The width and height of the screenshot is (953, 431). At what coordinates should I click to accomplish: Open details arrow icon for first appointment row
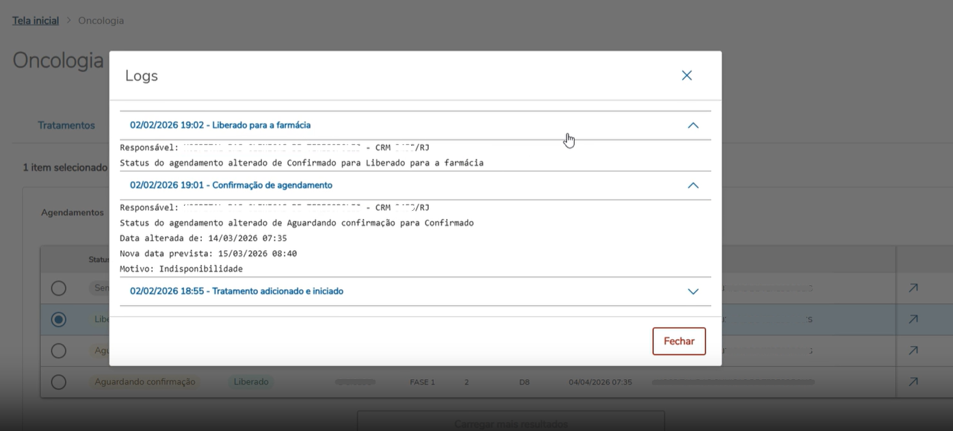913,288
